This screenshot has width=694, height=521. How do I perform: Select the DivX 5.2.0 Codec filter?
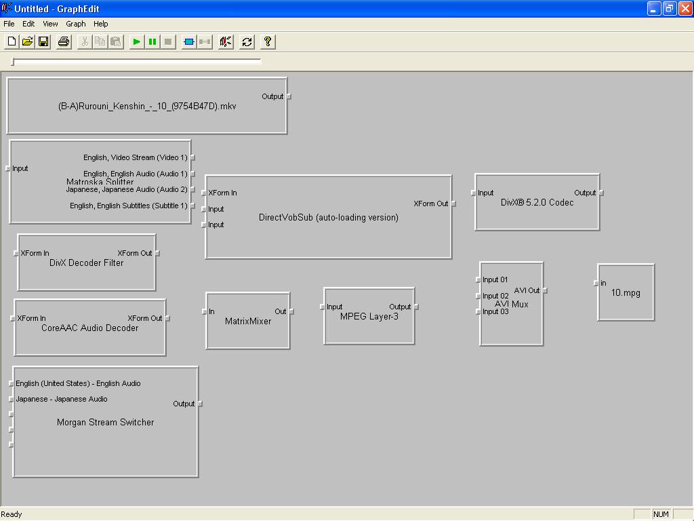pos(537,202)
